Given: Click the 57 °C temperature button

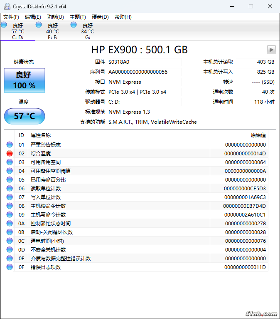Looking at the screenshot, I should tap(25, 116).
